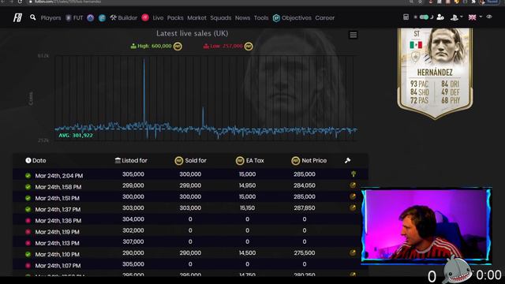
Task: Select the EA tax value '14,950'
Action: [x=247, y=185]
